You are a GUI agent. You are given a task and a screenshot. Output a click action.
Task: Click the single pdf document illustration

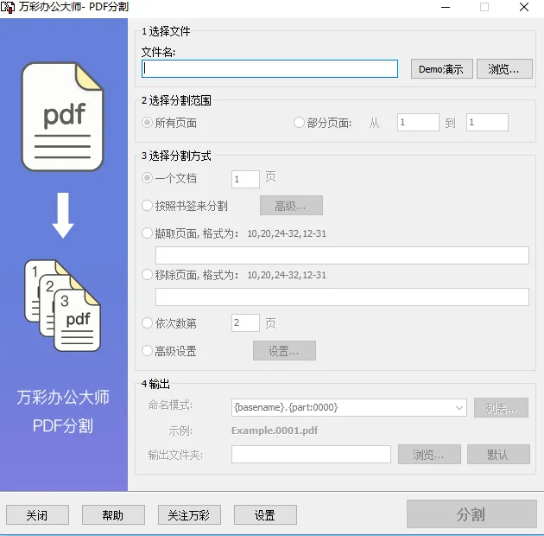pos(63,117)
